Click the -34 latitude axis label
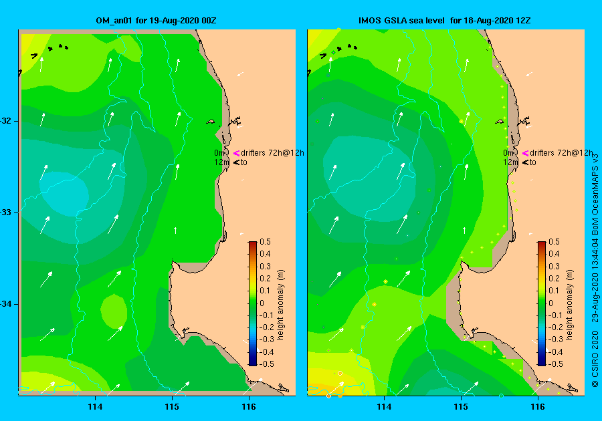The image size is (602, 421). (6, 304)
